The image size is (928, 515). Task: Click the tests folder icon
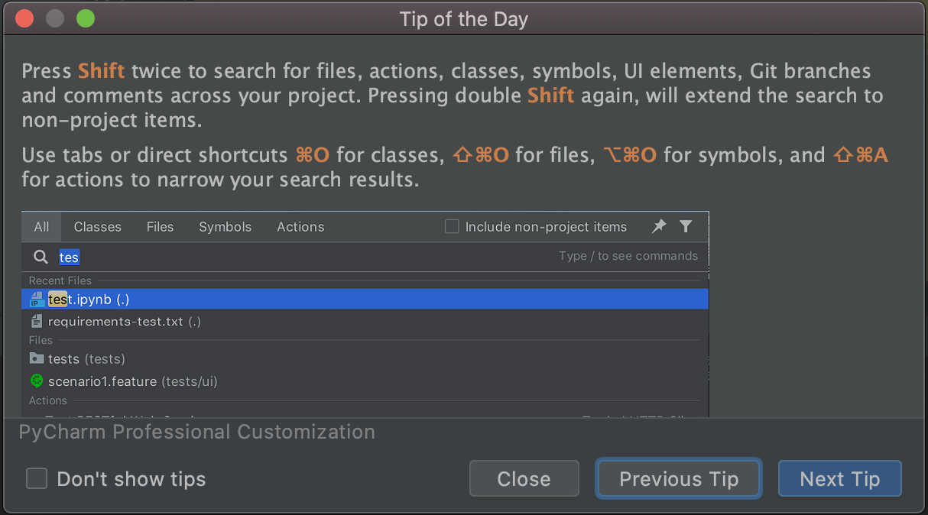coord(36,358)
